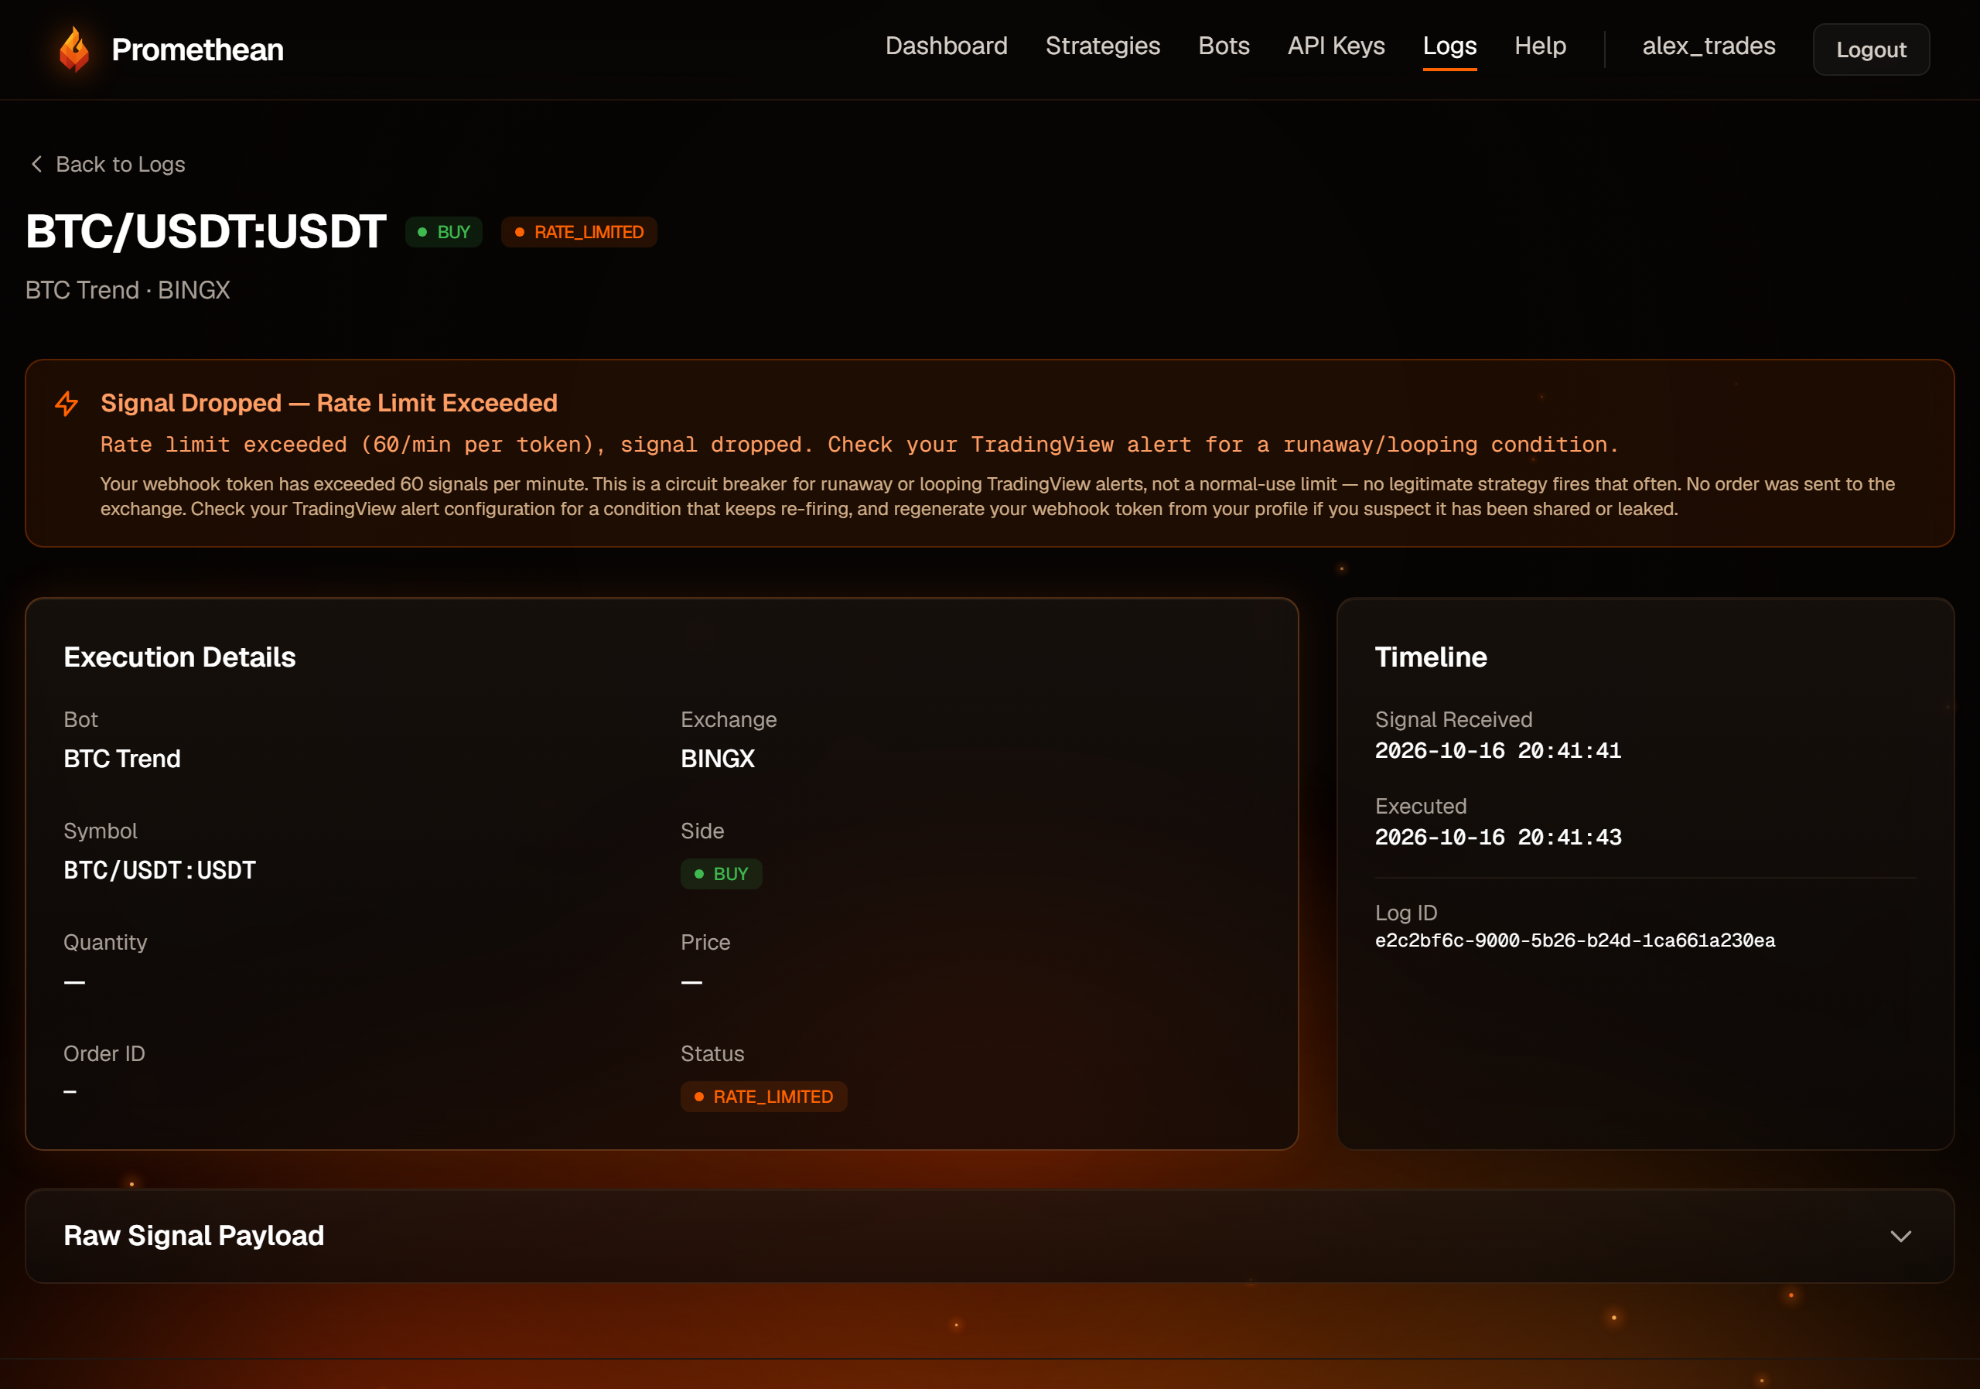The height and width of the screenshot is (1389, 1980).
Task: Click 'Signal Dropped — Rate Limit Exceeded' heading
Action: coord(329,403)
